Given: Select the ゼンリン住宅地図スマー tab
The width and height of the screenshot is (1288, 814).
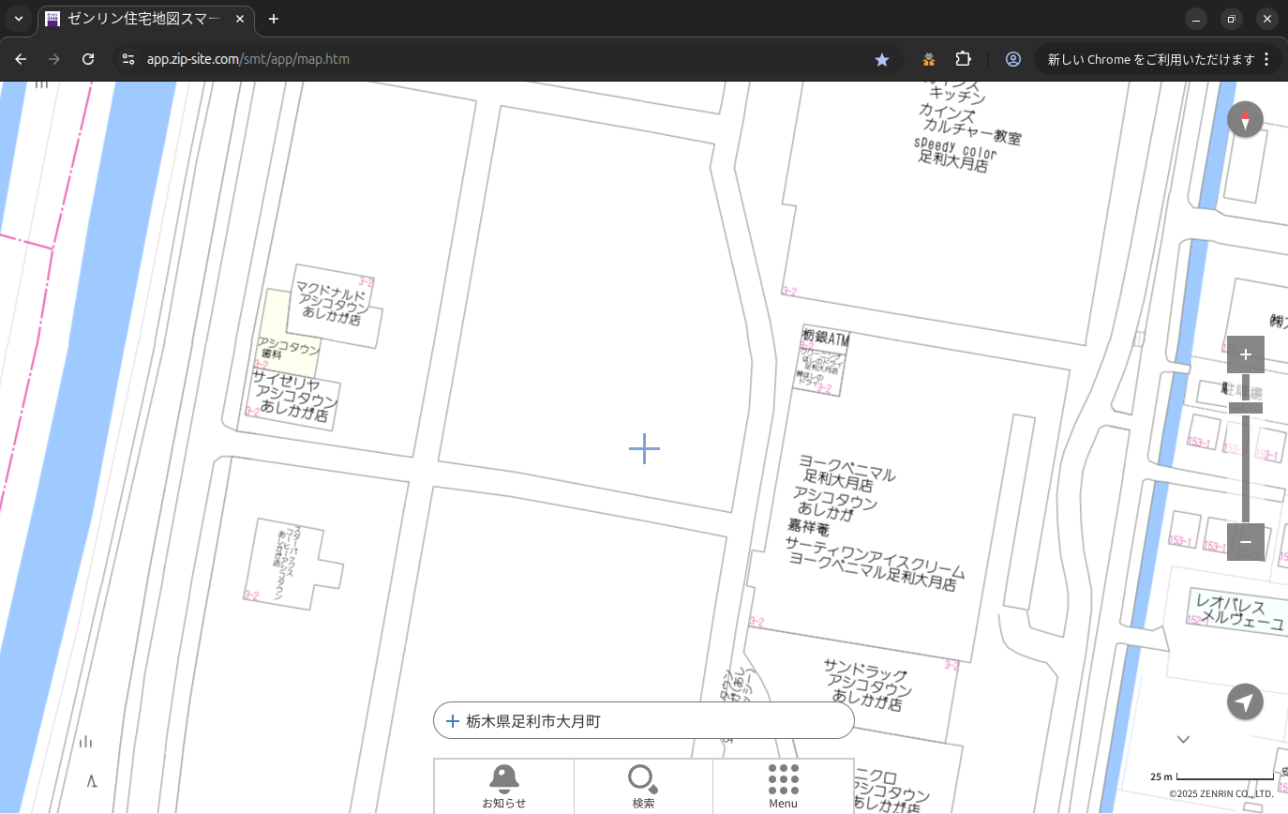Looking at the screenshot, I should [x=144, y=19].
